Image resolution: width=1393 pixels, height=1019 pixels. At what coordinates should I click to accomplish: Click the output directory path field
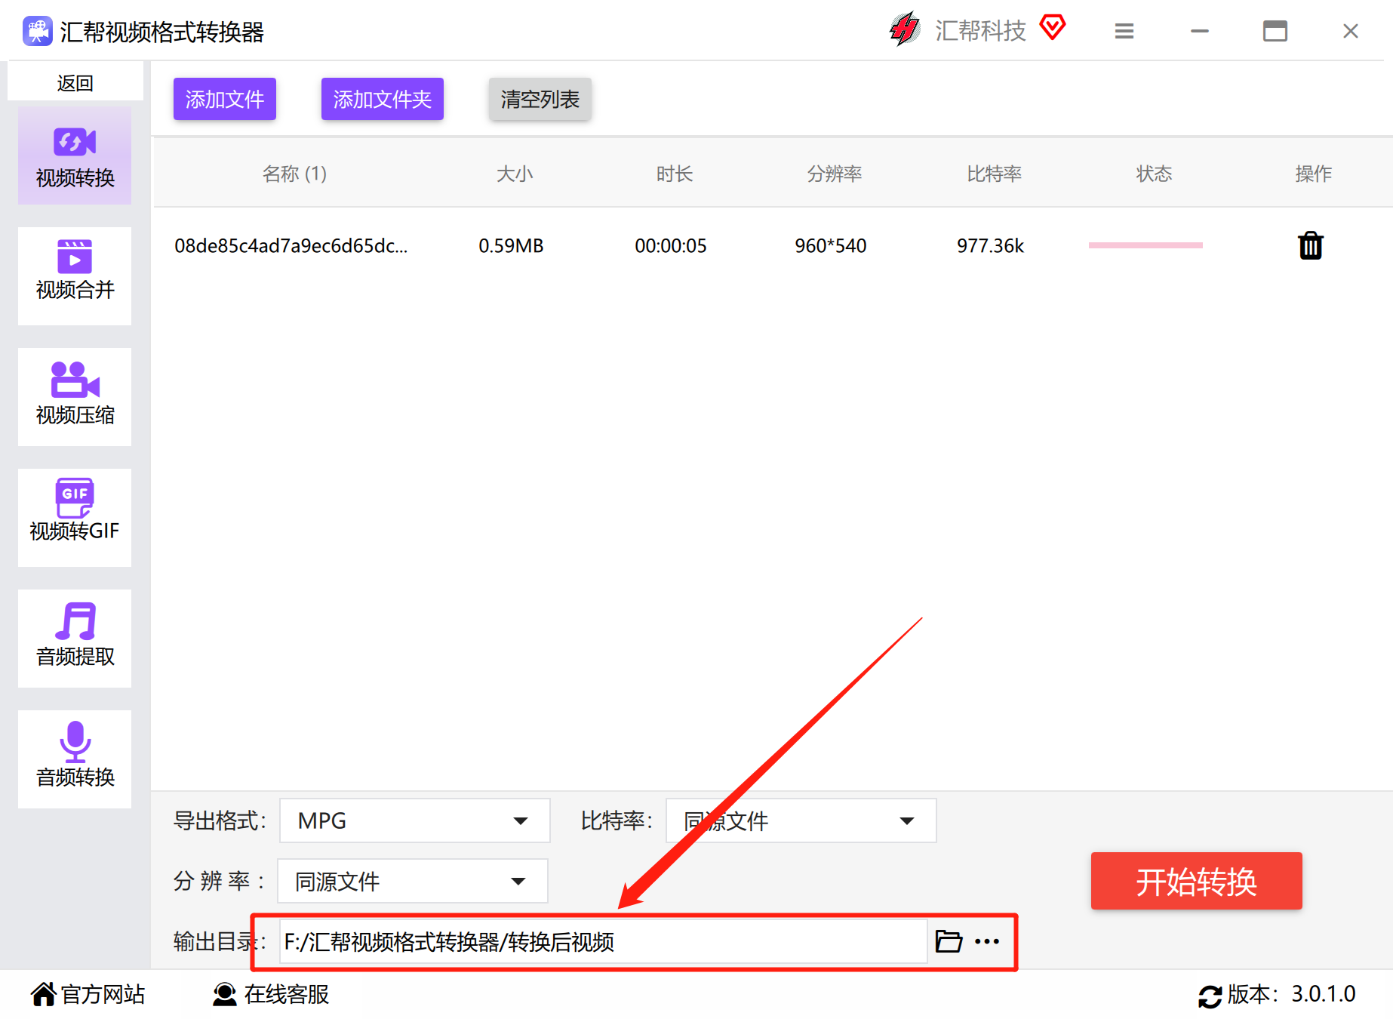tap(603, 941)
